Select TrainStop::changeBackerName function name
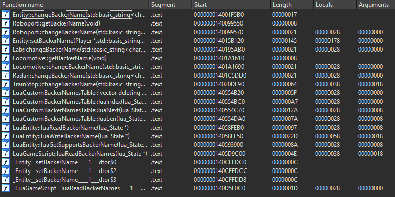The image size is (395, 197). 79,84
